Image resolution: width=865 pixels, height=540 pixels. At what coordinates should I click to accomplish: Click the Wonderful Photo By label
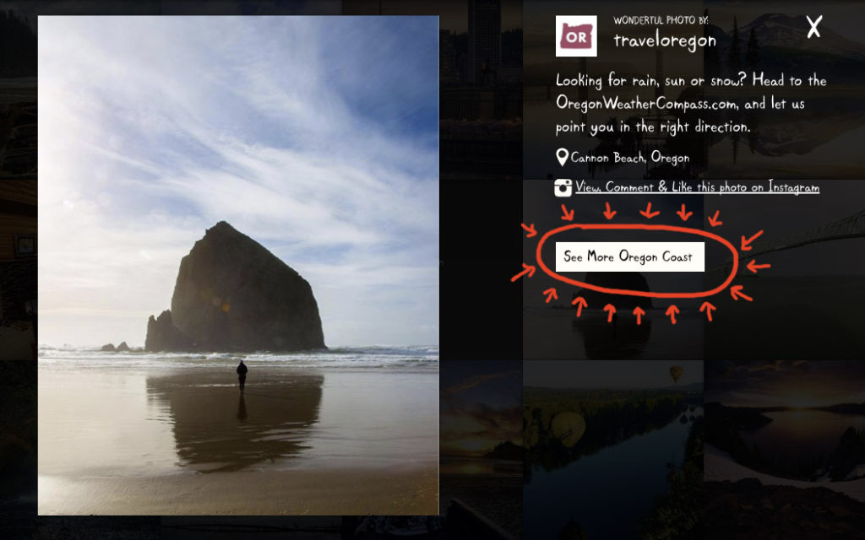point(661,20)
